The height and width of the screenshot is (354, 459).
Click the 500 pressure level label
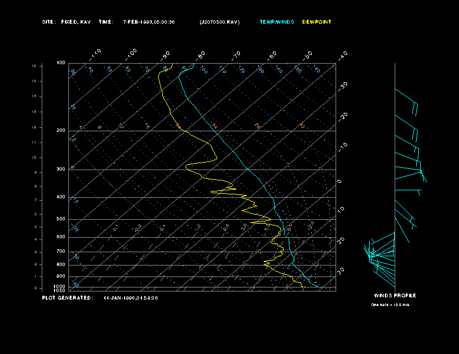[x=61, y=219]
